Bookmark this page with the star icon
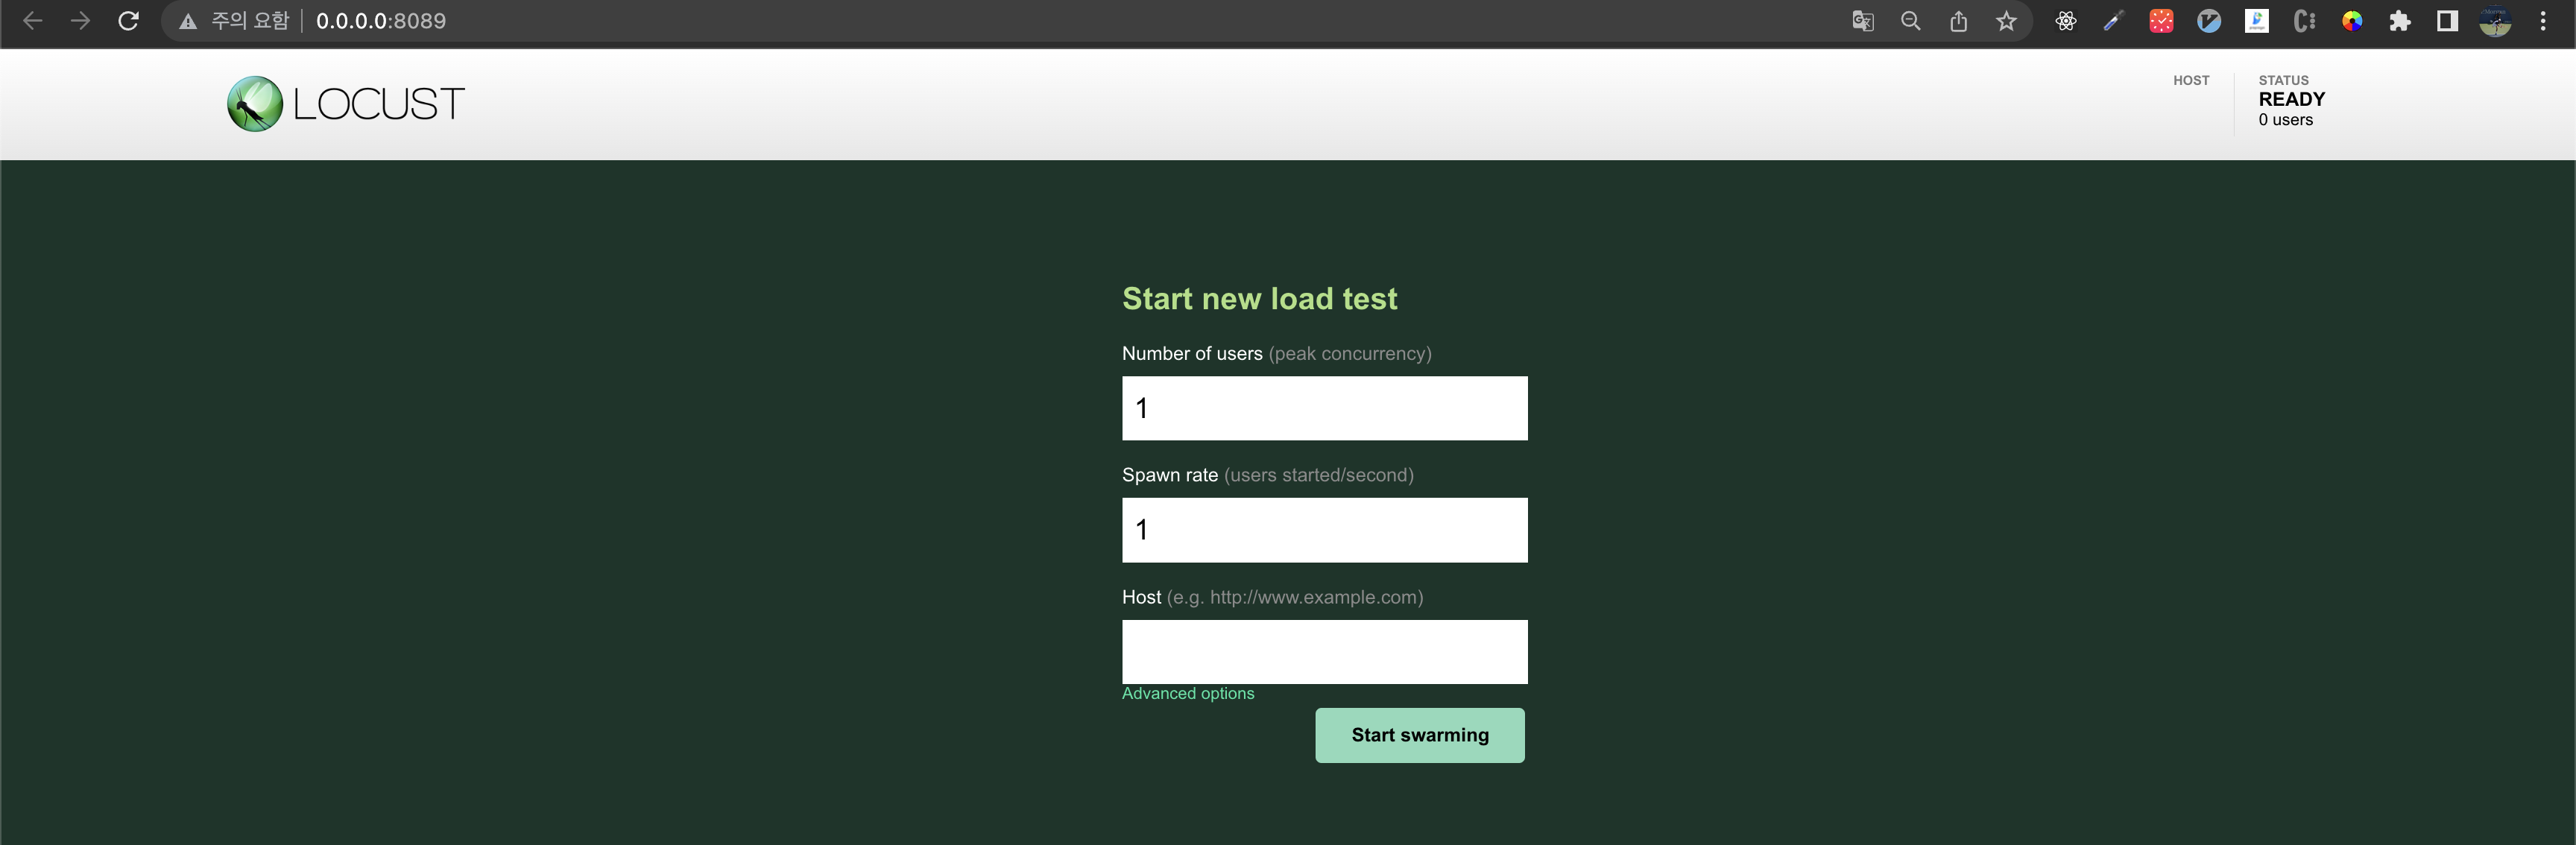Viewport: 2576px width, 845px height. [2006, 21]
